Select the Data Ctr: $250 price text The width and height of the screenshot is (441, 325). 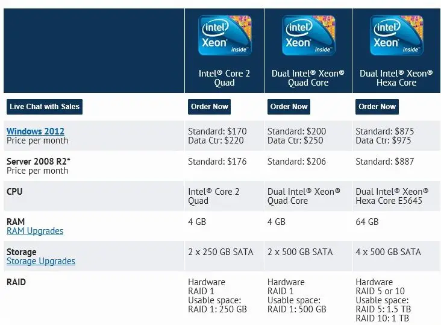[x=295, y=140]
